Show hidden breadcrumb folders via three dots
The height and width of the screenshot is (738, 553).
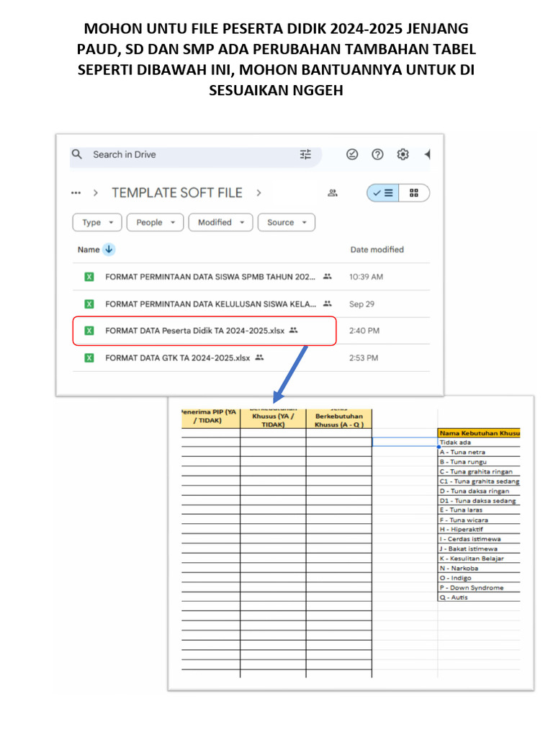tap(76, 193)
